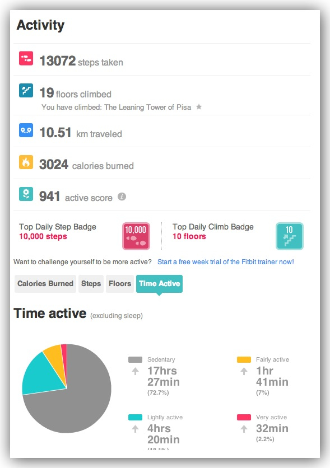The image size is (330, 468).
Task: Switch to the Steps tab
Action: coord(91,284)
